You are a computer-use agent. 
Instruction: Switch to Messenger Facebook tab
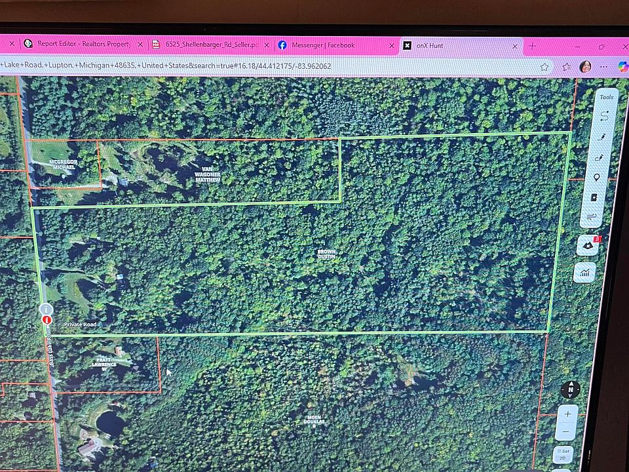tap(323, 45)
